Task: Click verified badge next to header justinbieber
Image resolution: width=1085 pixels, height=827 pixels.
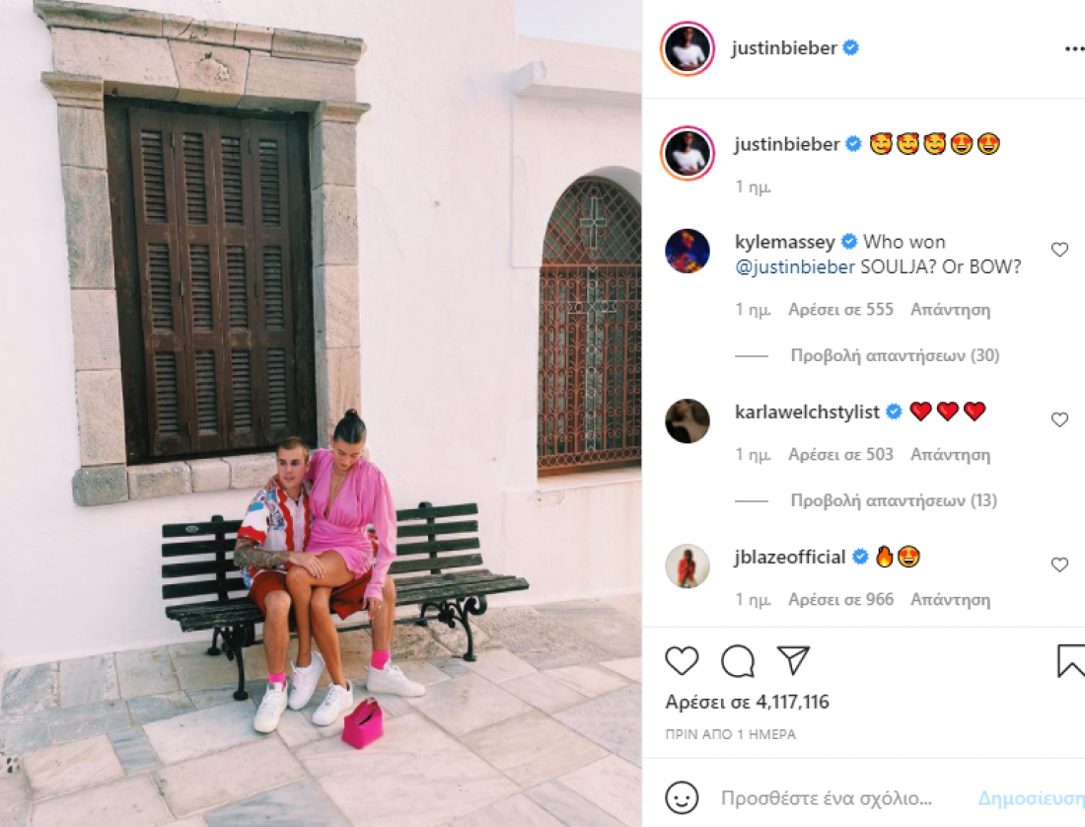Action: pyautogui.click(x=851, y=47)
